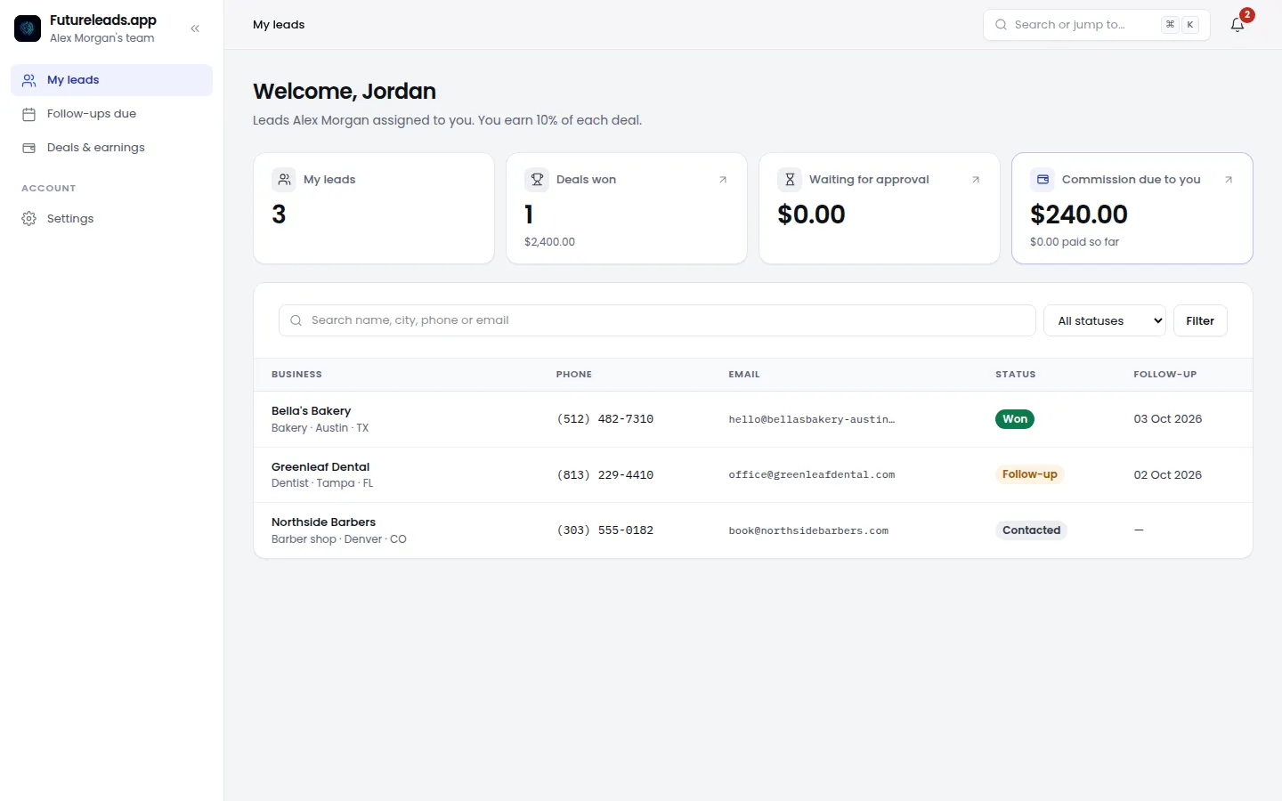Click the Contacted status badge
Viewport: 1282px width, 801px height.
[1031, 530]
